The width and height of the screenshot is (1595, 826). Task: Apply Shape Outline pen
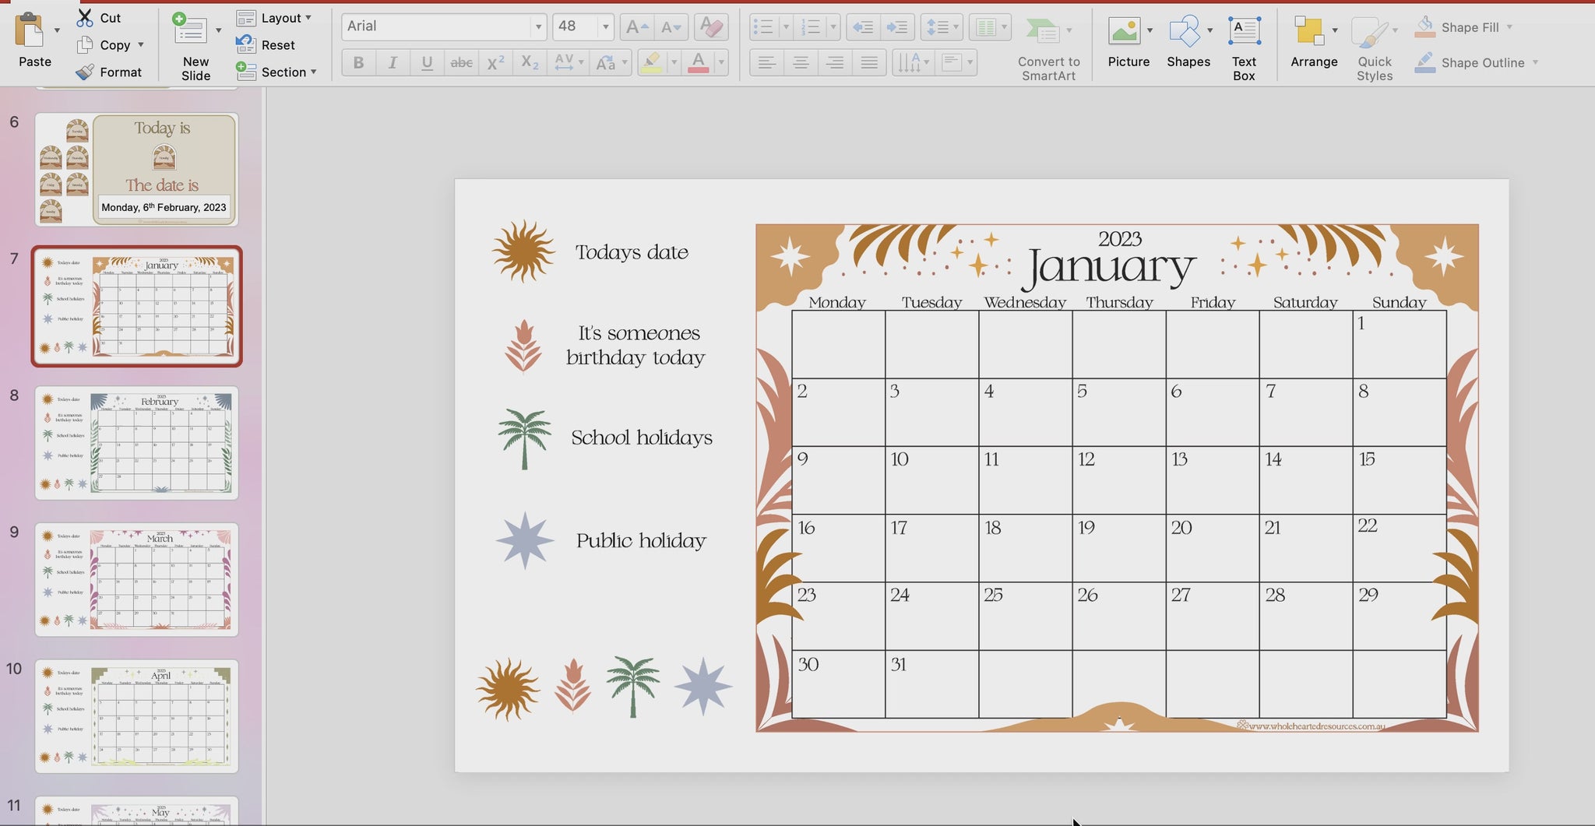pos(1425,62)
